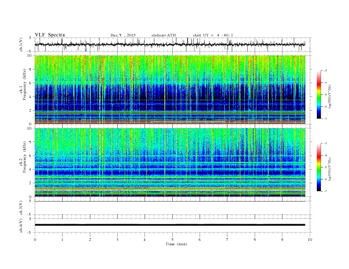
Task: Click the "Time (min)" x-axis label
Action: point(176,244)
